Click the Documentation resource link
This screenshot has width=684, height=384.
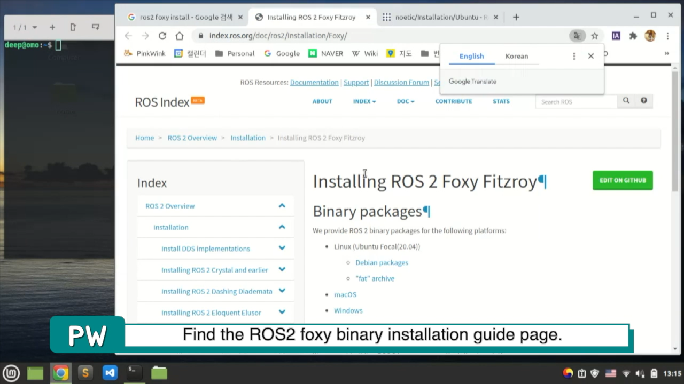[314, 82]
